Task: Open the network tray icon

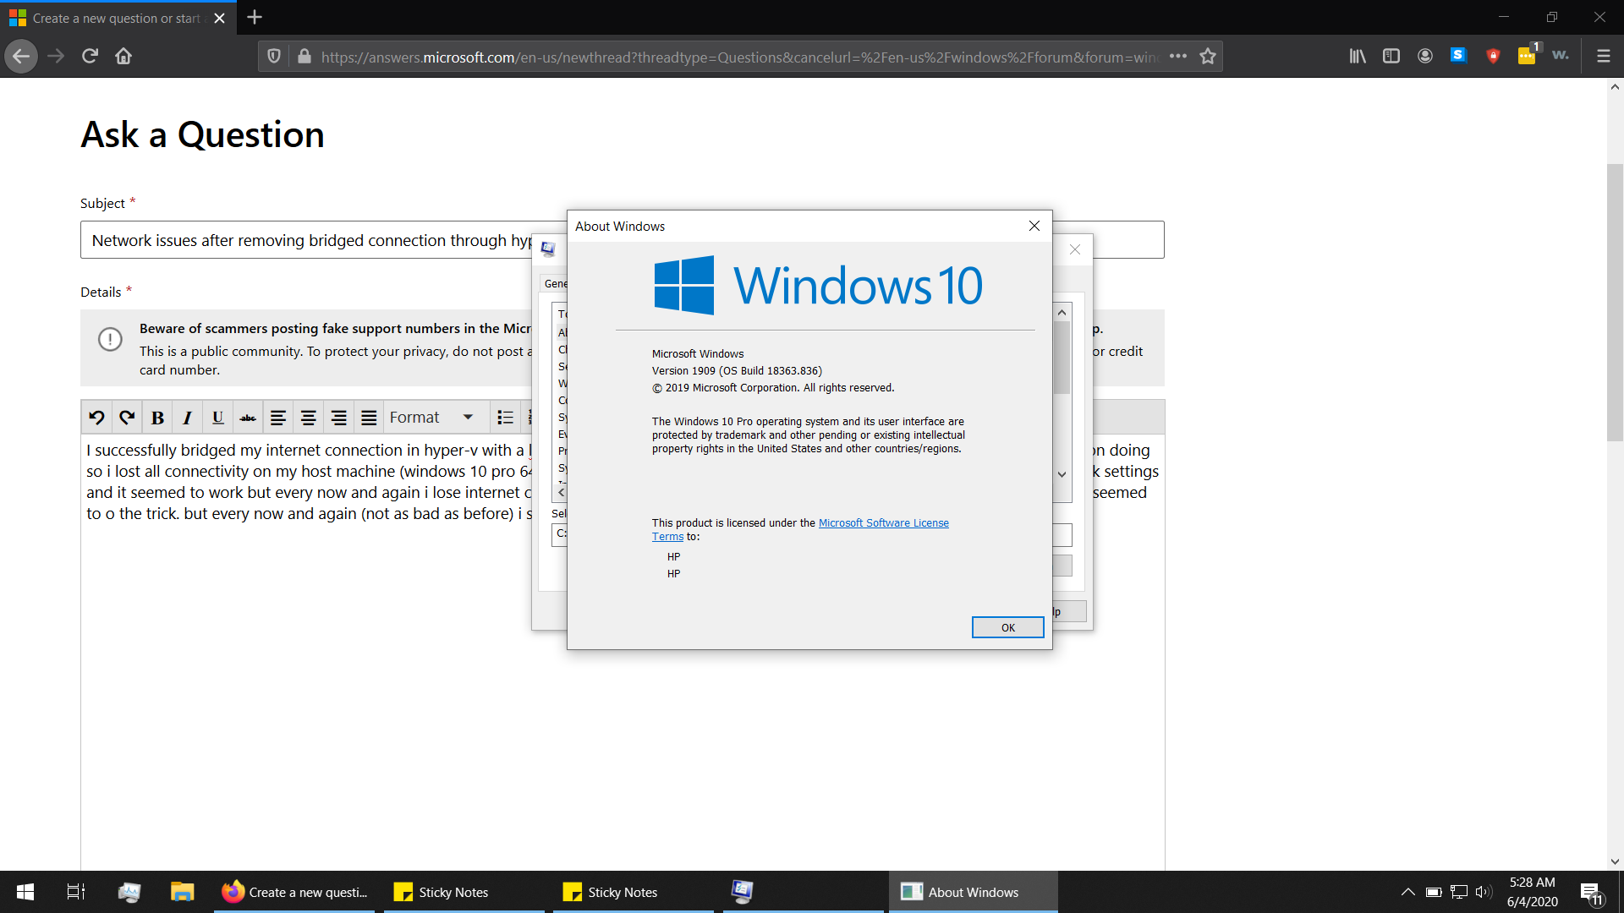Action: (1459, 892)
